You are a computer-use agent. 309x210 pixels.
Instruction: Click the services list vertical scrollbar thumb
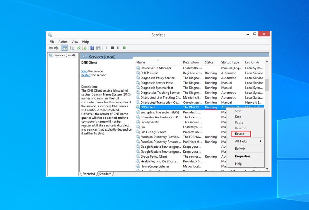267,85
